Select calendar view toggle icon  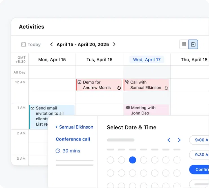click(x=193, y=44)
